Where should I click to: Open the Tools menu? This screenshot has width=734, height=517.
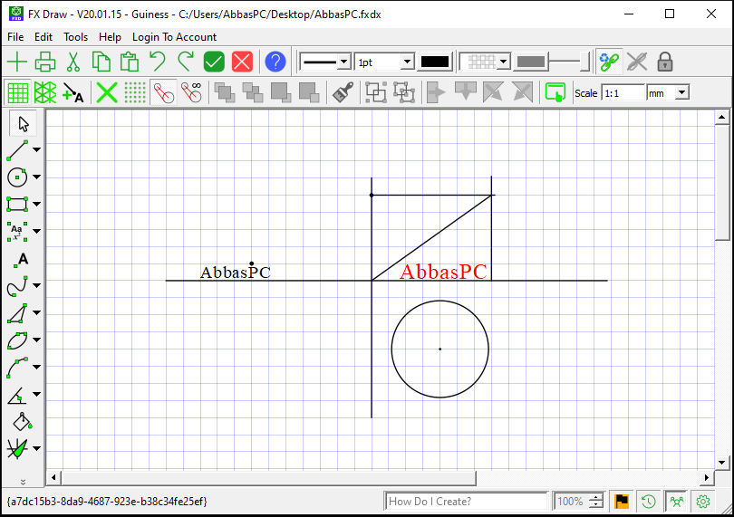(75, 37)
